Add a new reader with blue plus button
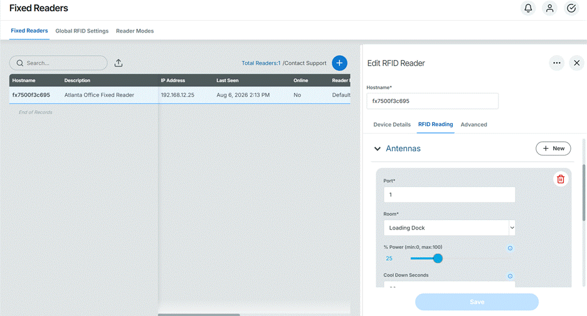 coord(339,63)
